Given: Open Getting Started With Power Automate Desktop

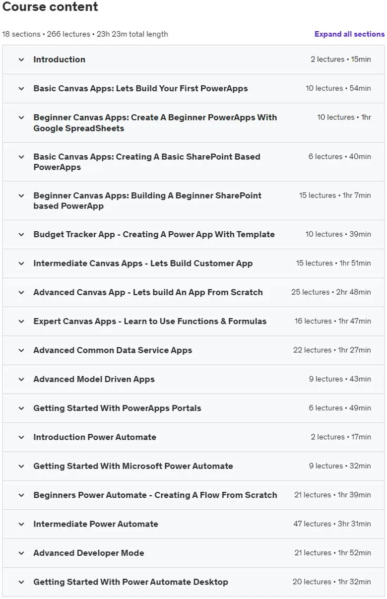Looking at the screenshot, I should (194, 582).
